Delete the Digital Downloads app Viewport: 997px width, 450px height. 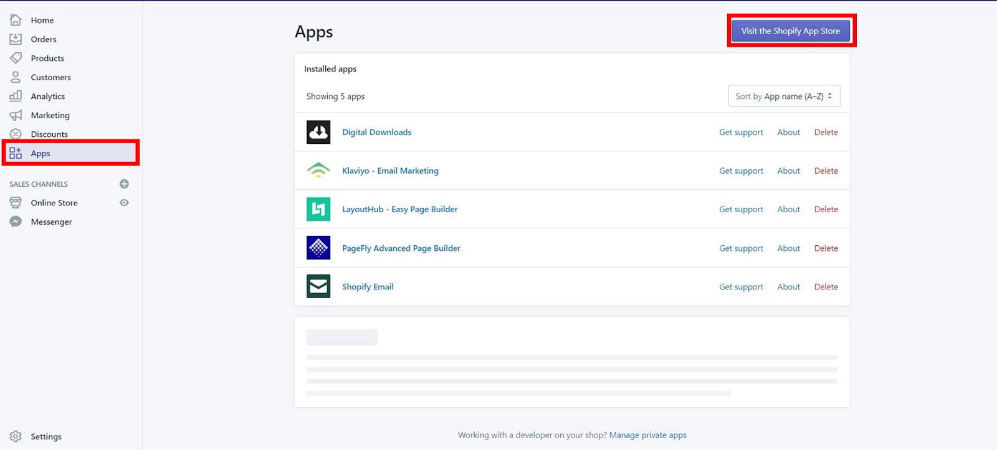[826, 132]
